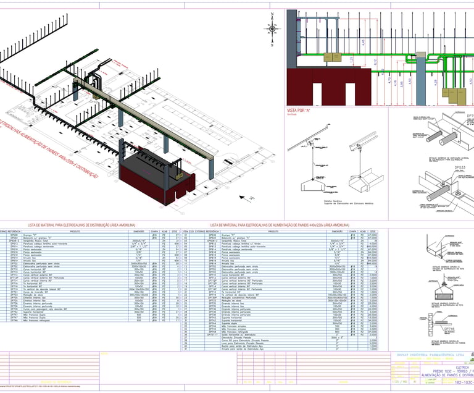This screenshot has height=393, width=474.
Task: Click the 4,28 dimension in the elevation view
Action: 436,82
